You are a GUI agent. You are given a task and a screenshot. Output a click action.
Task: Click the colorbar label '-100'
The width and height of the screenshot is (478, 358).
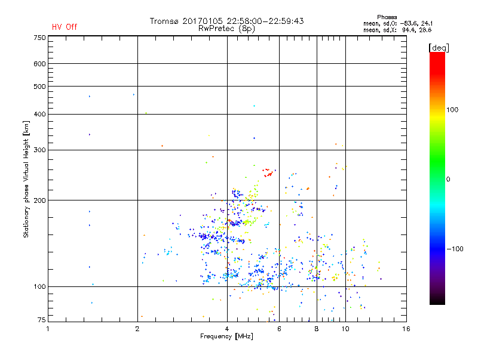click(x=455, y=249)
